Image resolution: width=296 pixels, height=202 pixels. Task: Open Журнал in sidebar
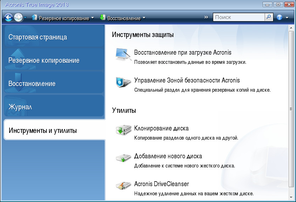(54, 106)
